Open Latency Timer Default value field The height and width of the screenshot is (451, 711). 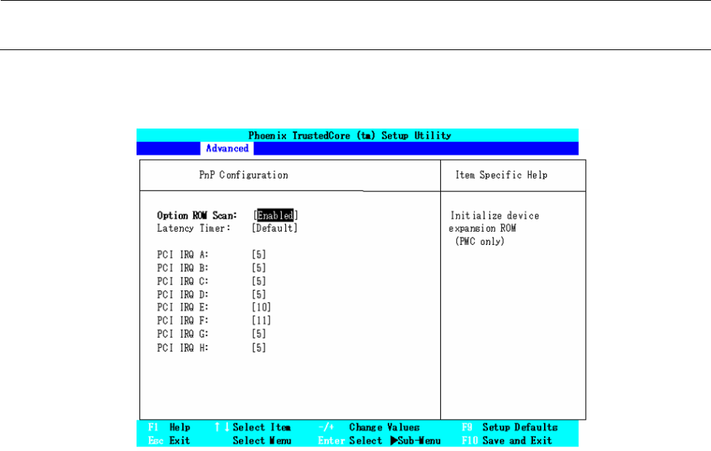point(275,229)
